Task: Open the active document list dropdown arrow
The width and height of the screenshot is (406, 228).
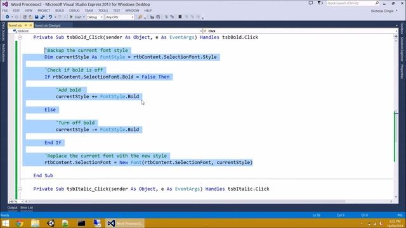Action: click(396, 25)
